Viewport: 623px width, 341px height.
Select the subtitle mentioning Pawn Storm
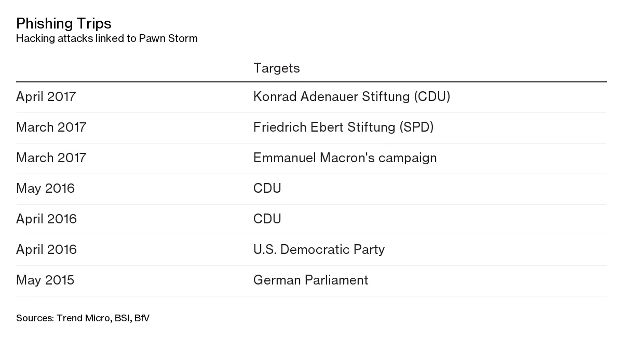[x=106, y=38]
